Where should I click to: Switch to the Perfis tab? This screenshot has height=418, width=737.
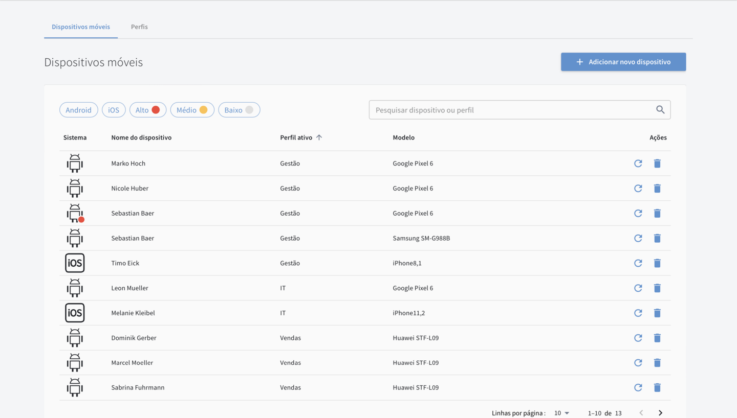coord(139,27)
